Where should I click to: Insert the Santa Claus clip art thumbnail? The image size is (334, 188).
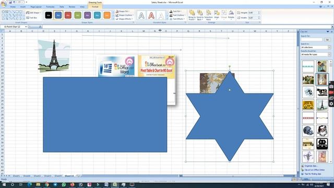(322, 131)
